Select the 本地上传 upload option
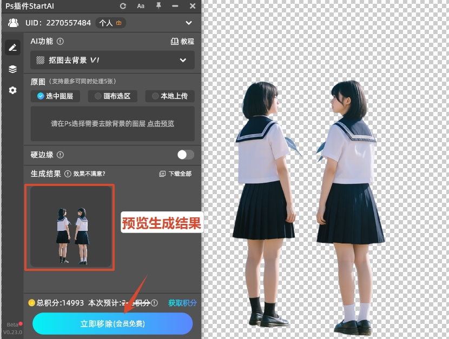Viewport: 449px width, 339px height. pyautogui.click(x=169, y=96)
